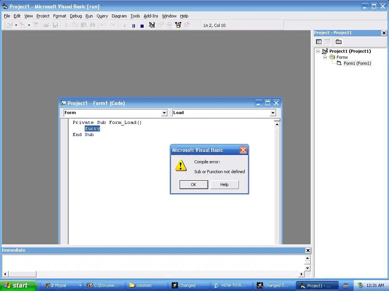Collapse the Project1 (Project1) tree node

318,52
